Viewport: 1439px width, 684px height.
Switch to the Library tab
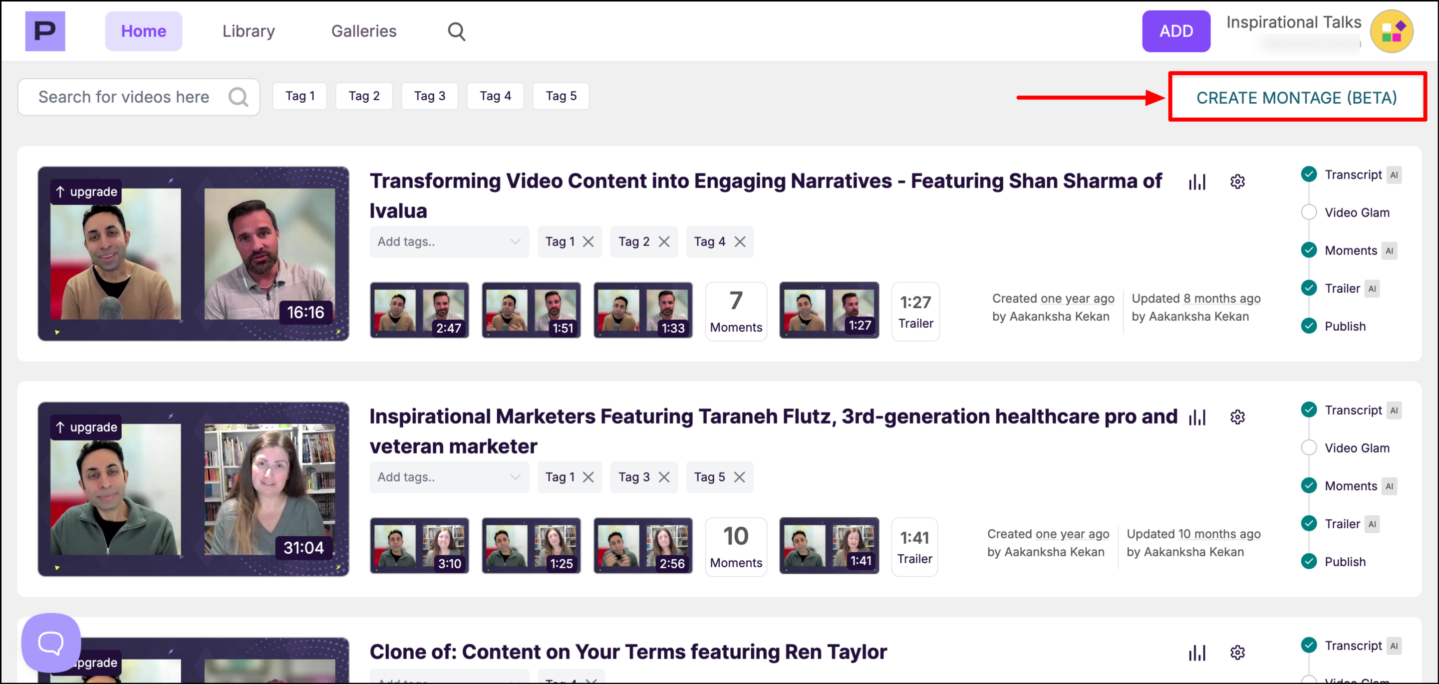[x=249, y=31]
